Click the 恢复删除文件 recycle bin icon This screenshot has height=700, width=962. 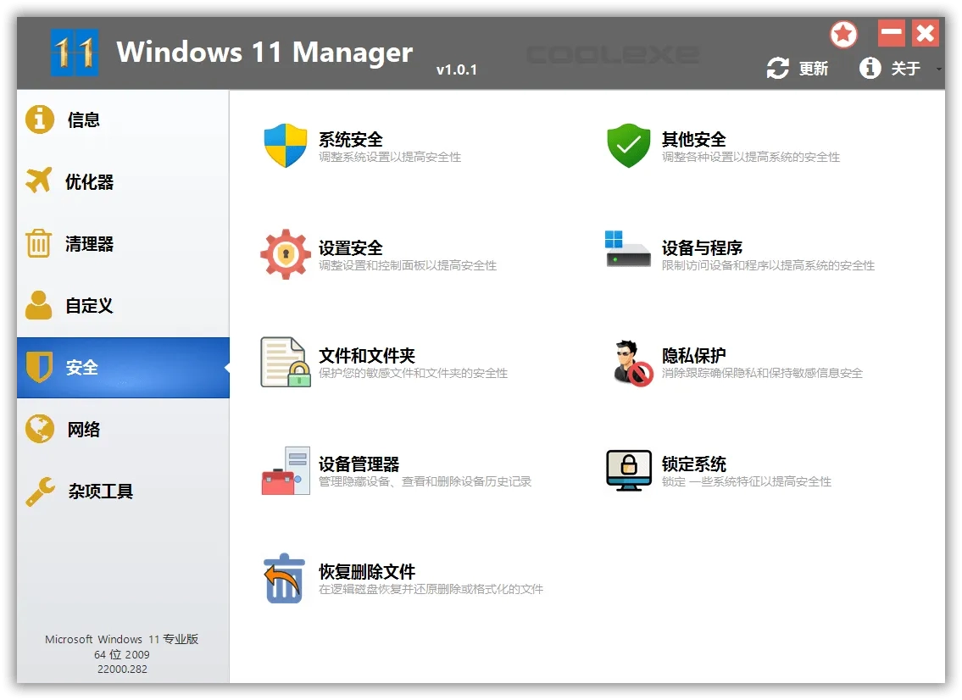284,579
